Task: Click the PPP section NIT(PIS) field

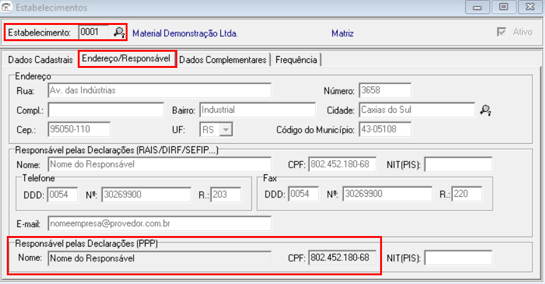Action: 458,257
